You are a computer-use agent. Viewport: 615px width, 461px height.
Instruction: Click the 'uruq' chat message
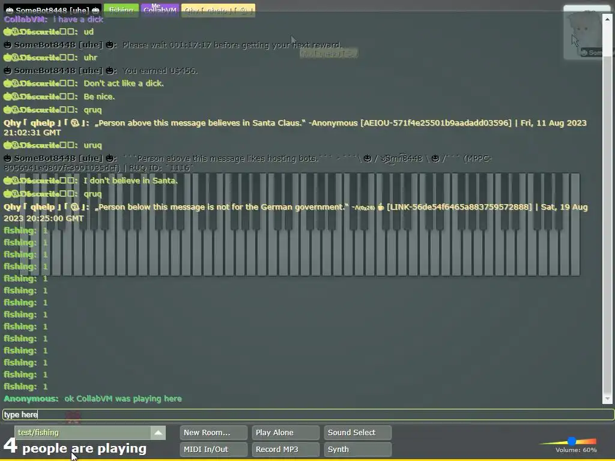pyautogui.click(x=92, y=145)
